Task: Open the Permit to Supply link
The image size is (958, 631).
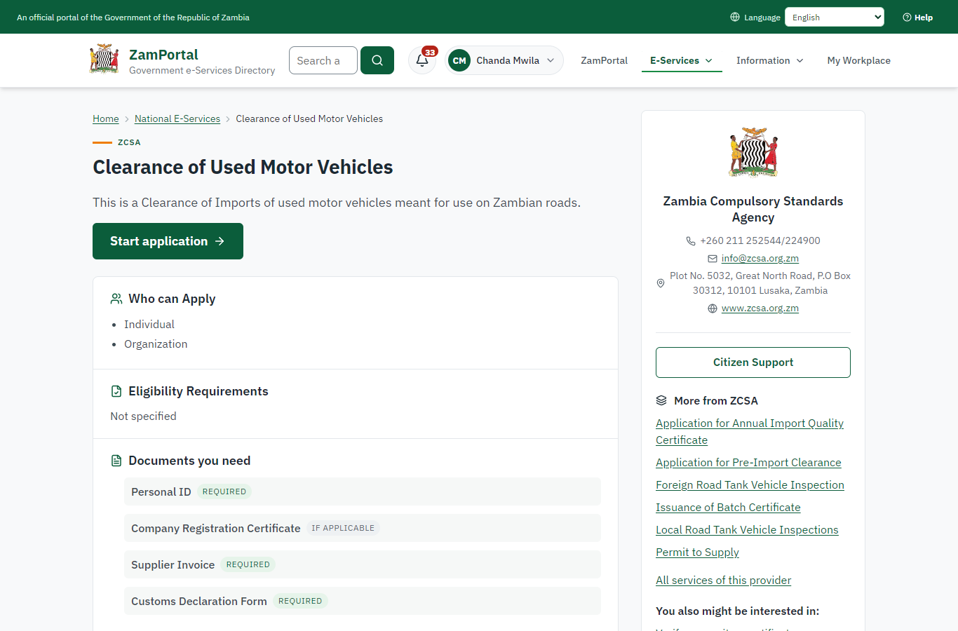Action: (x=697, y=552)
